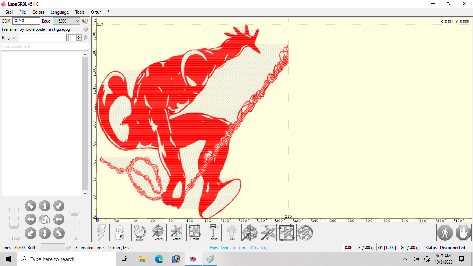Click the unlabeled star with square arrow frame button
This screenshot has width=473, height=266.
(287, 232)
